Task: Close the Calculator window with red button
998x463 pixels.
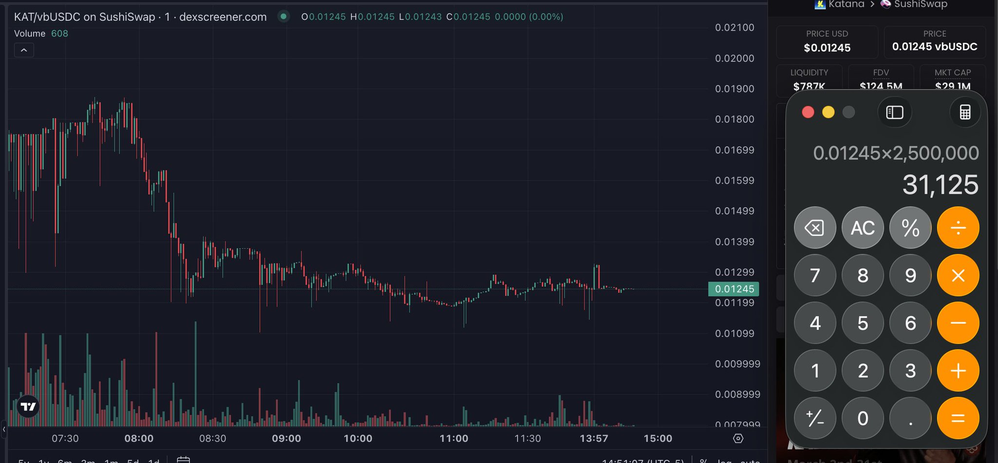Action: [808, 112]
